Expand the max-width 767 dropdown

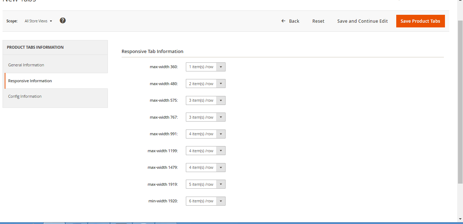click(x=205, y=117)
